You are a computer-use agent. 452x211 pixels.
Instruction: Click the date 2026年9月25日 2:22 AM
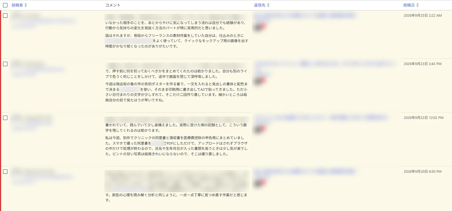[x=423, y=16]
